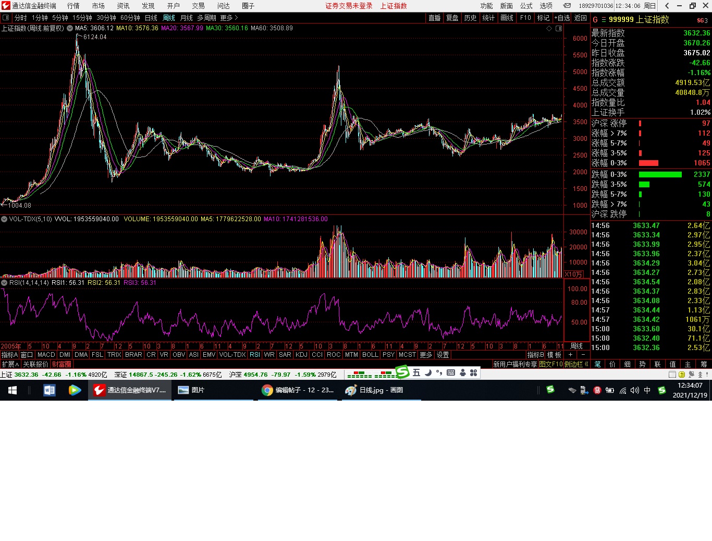The height and width of the screenshot is (541, 712).
Task: Click the 直播 toolbar button
Action: coord(435,18)
